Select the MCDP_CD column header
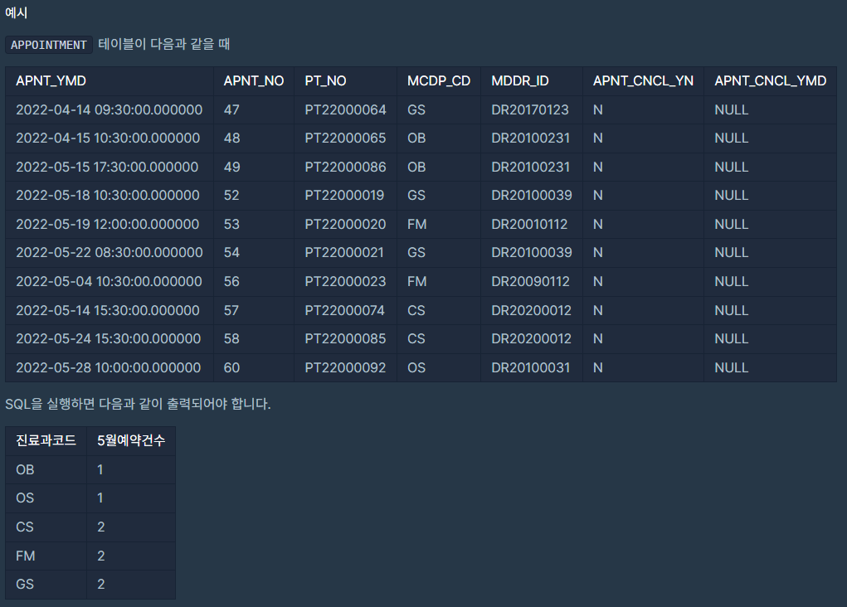Viewport: 847px width, 607px height. [x=439, y=81]
